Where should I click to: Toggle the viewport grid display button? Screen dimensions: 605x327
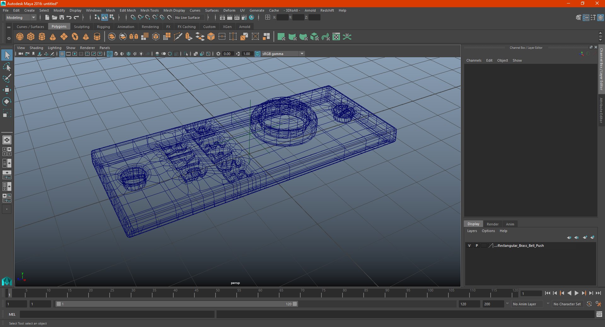(62, 54)
